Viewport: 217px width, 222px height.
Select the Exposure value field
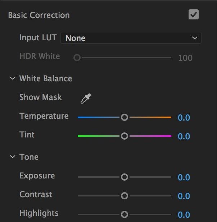tap(184, 177)
